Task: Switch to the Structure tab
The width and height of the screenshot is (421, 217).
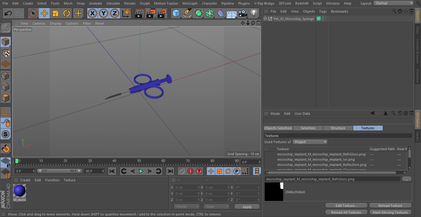Action: [338, 128]
